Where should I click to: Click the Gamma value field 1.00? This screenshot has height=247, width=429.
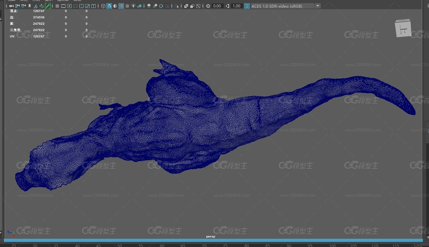236,6
